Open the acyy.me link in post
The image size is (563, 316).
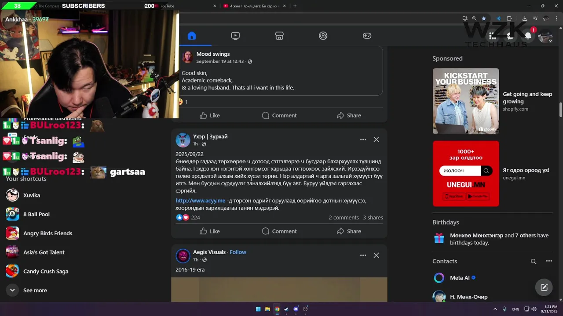coord(200,201)
